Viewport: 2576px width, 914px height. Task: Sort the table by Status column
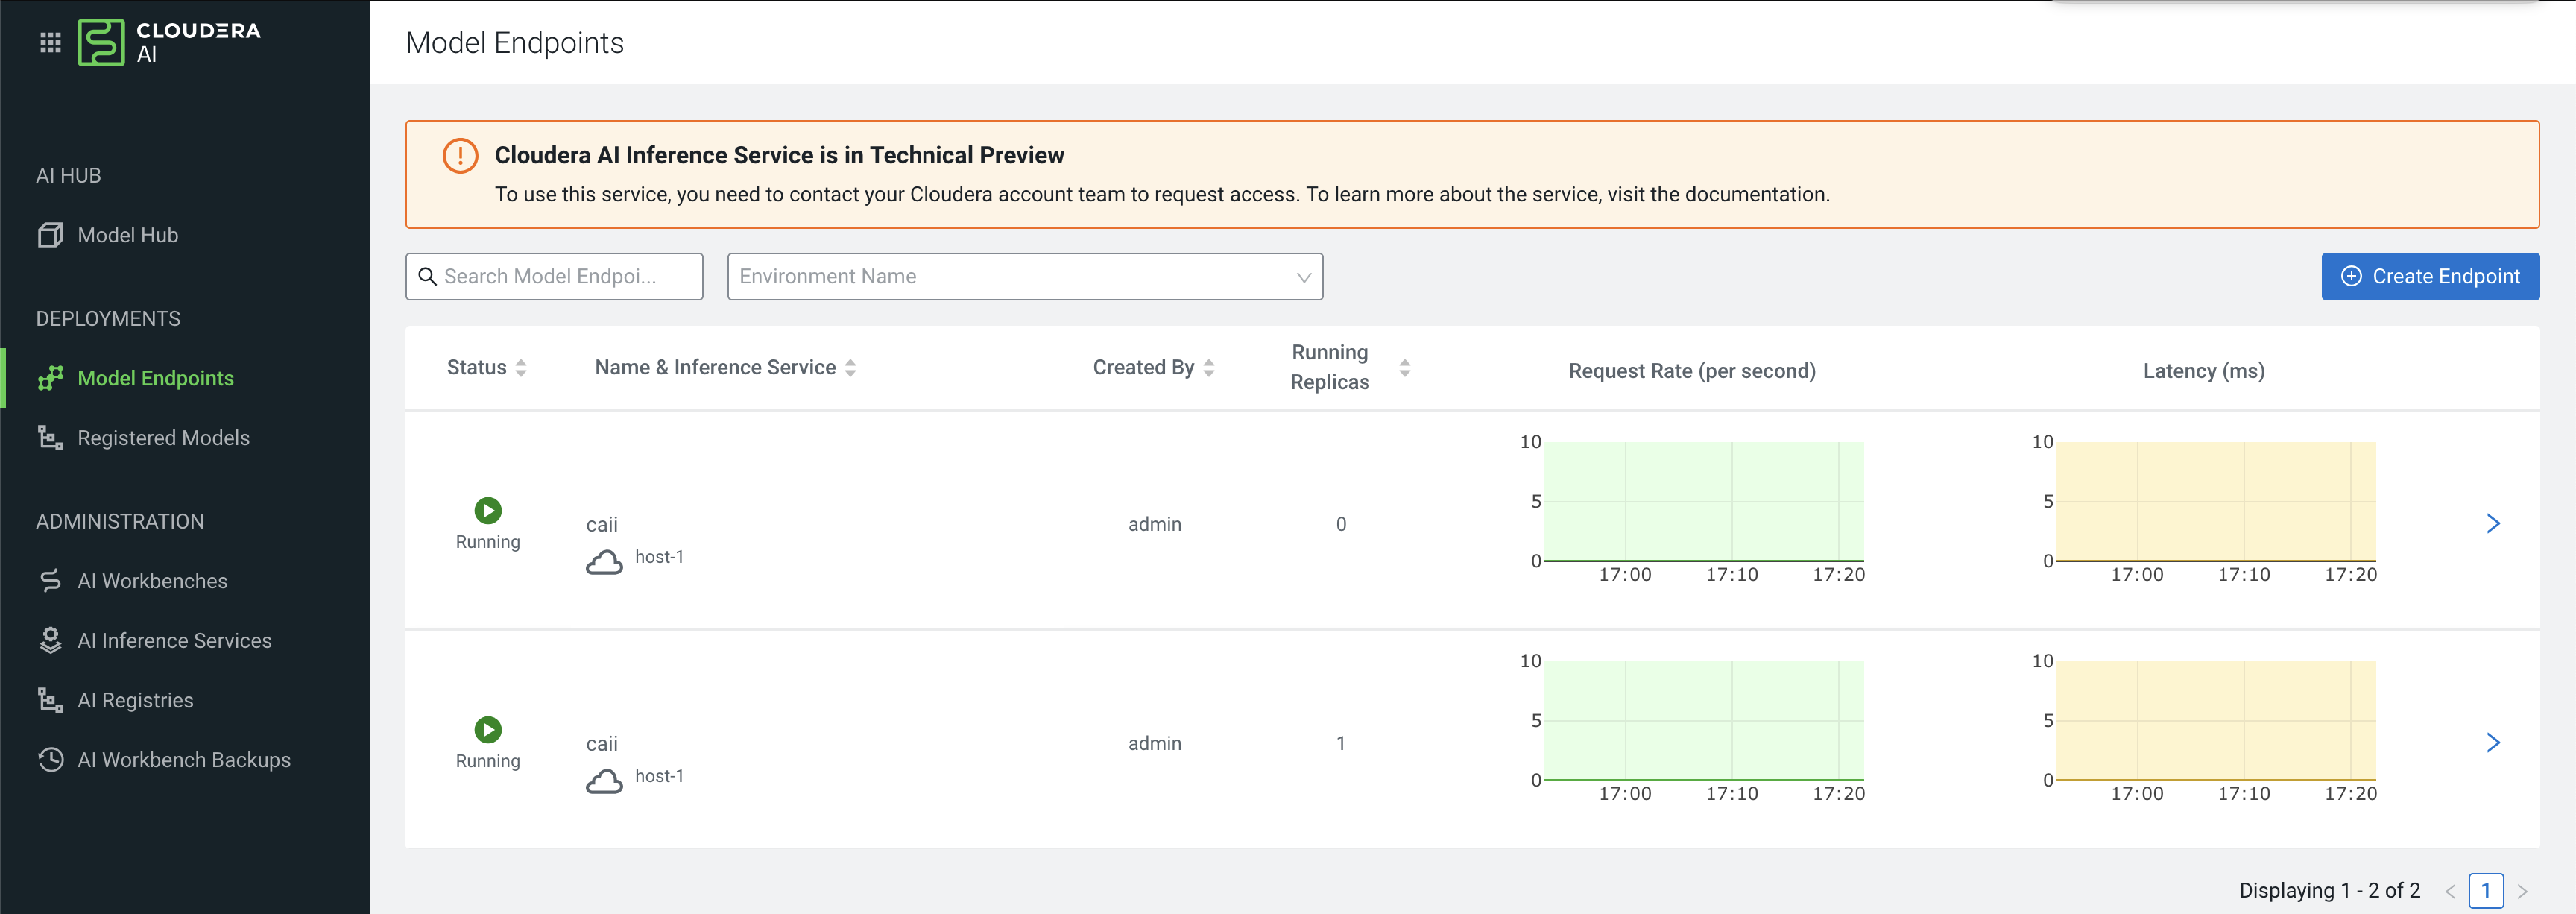(x=521, y=368)
